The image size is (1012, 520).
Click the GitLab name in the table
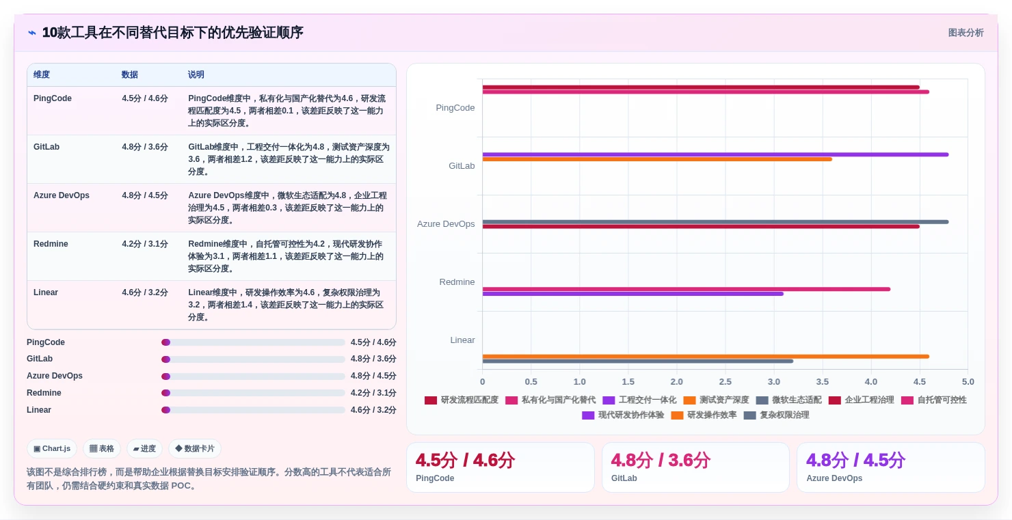(46, 147)
